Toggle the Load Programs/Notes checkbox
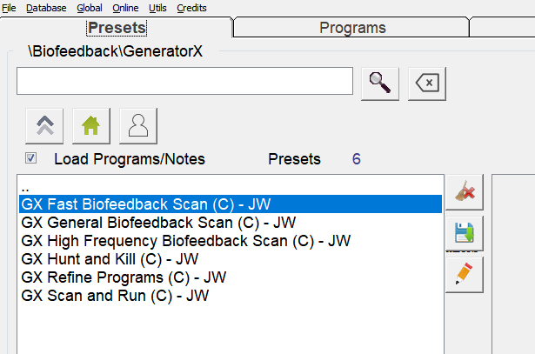This screenshot has width=535, height=354. point(31,158)
